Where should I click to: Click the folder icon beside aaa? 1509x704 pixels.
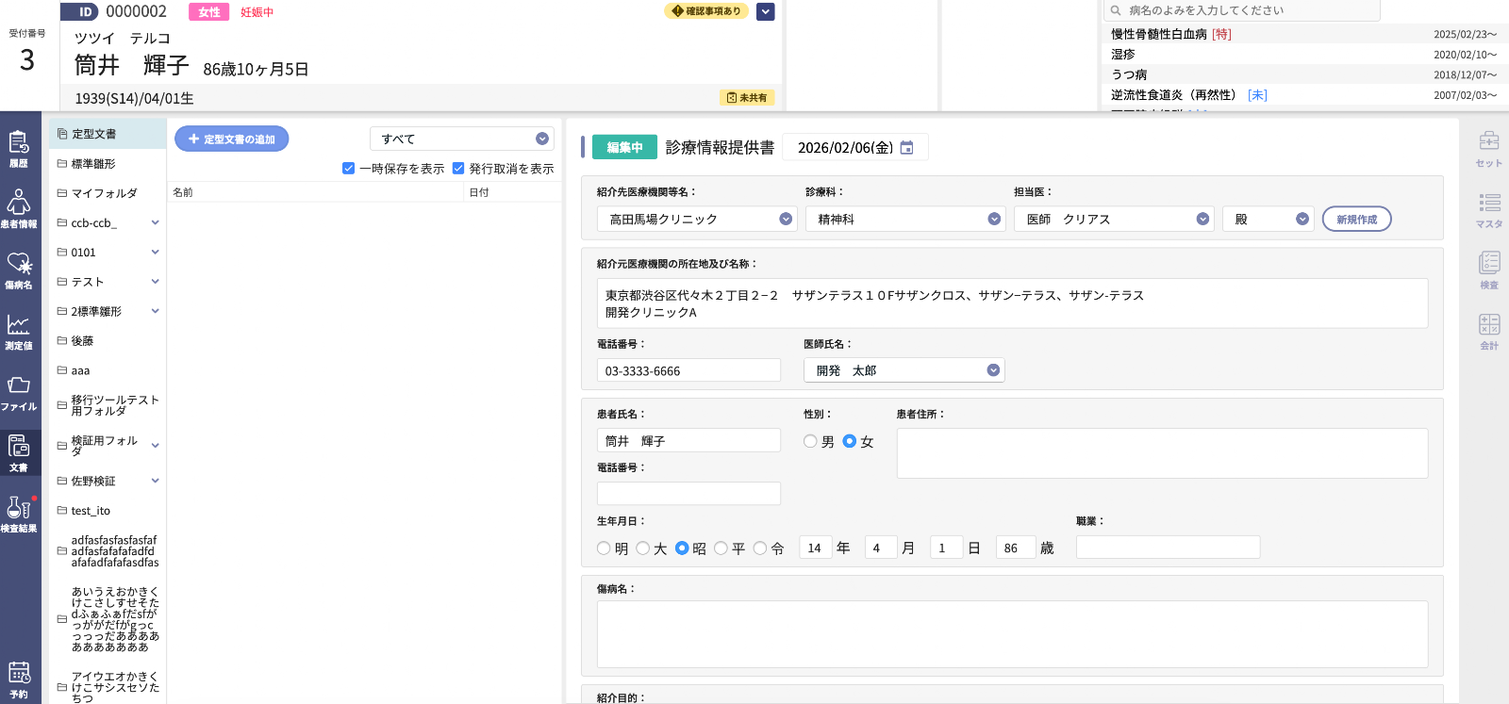(x=62, y=370)
